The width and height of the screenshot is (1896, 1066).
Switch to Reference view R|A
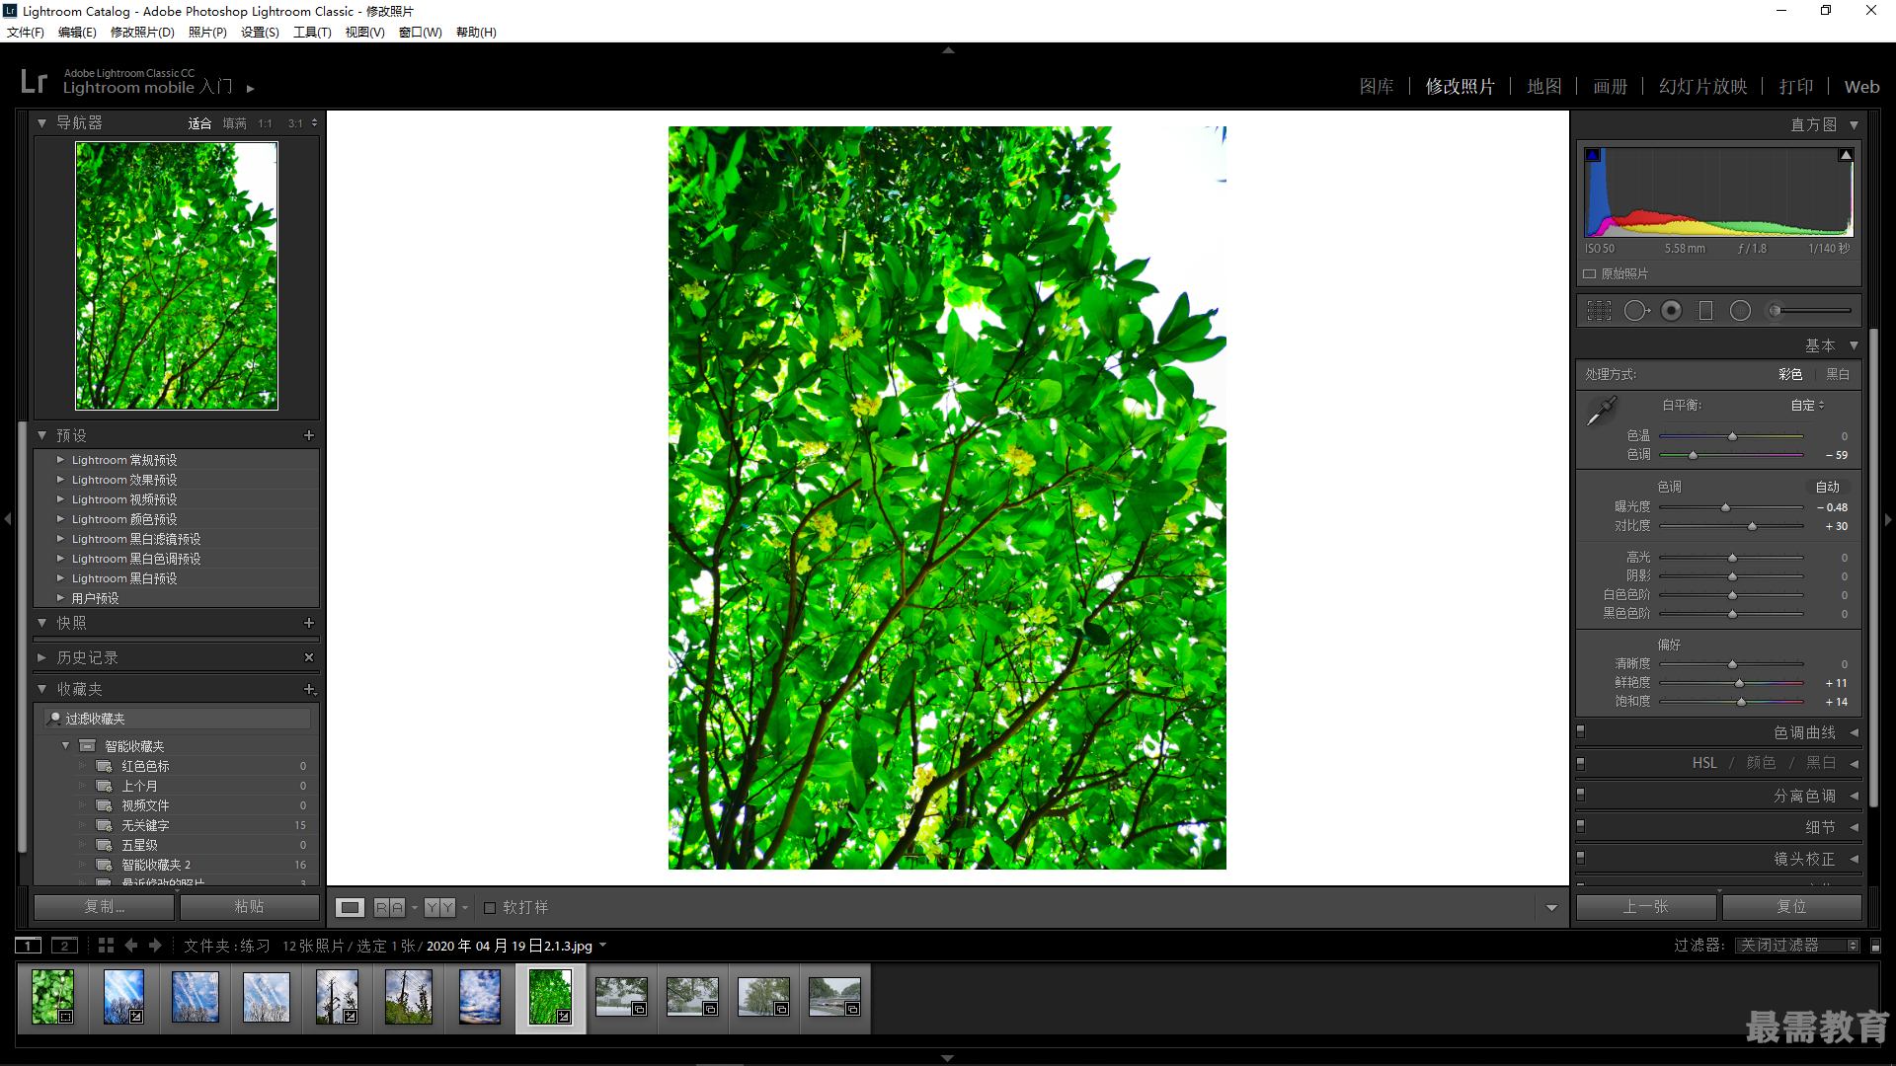coord(389,907)
